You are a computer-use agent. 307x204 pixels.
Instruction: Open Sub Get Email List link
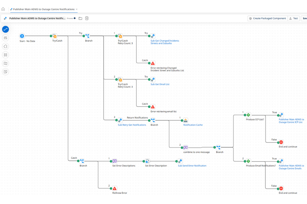[x=160, y=84]
